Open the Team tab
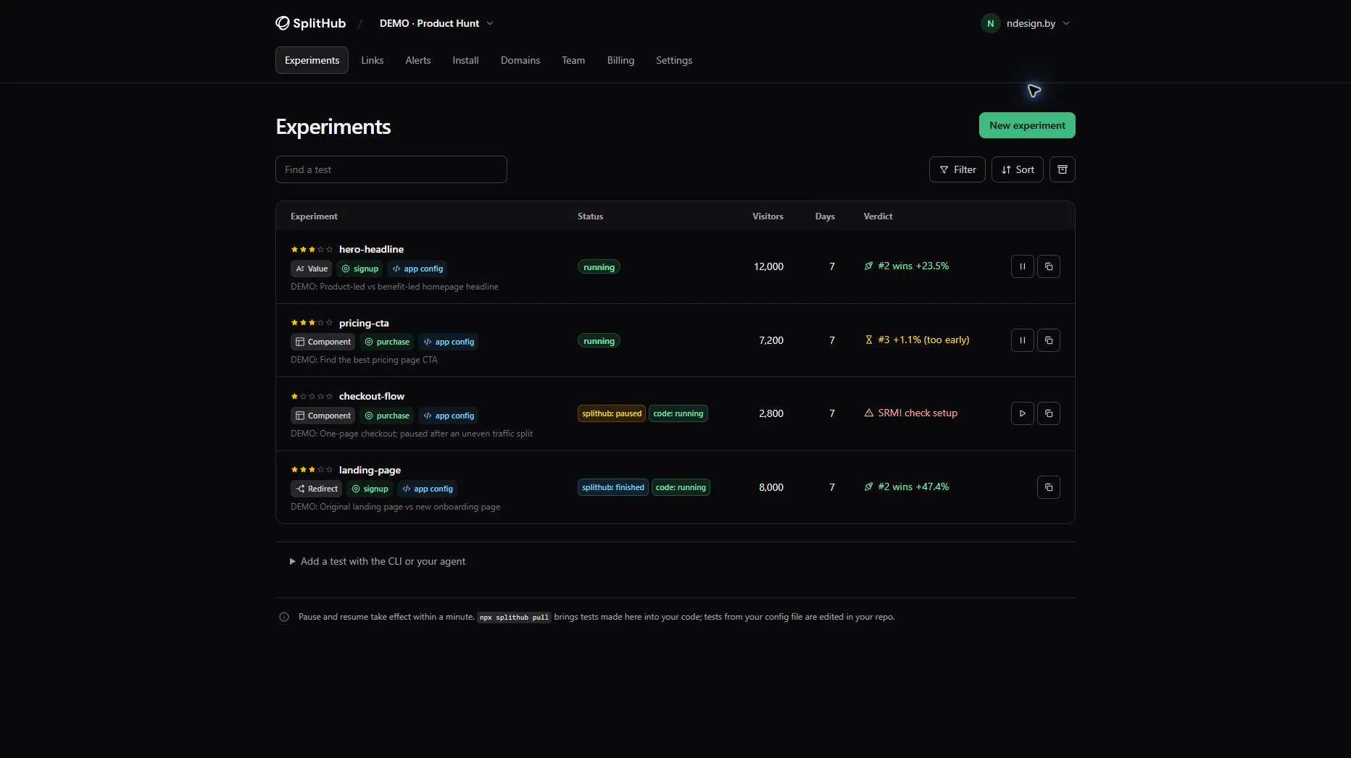This screenshot has width=1351, height=758. click(573, 60)
